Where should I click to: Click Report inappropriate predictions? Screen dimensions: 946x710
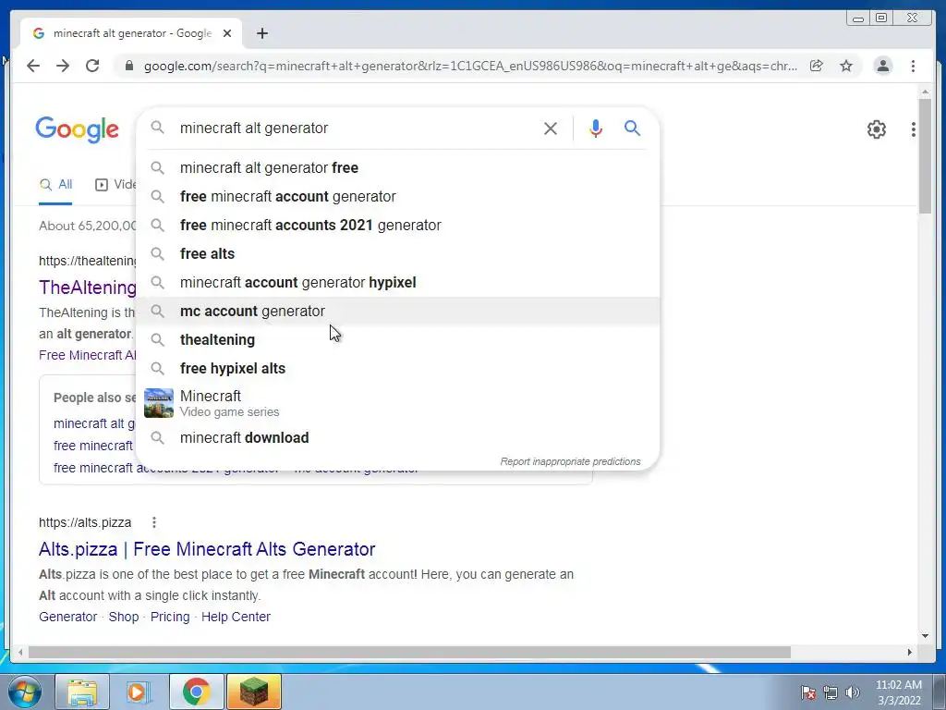tap(570, 461)
